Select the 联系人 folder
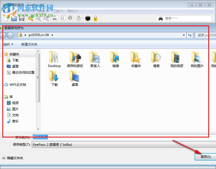 95,59
